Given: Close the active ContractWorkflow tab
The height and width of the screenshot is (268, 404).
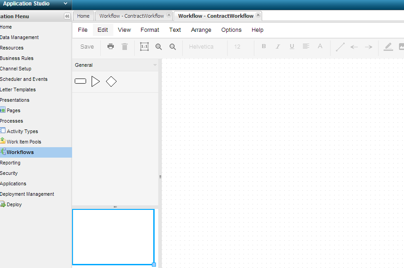Looking at the screenshot, I should (258, 15).
